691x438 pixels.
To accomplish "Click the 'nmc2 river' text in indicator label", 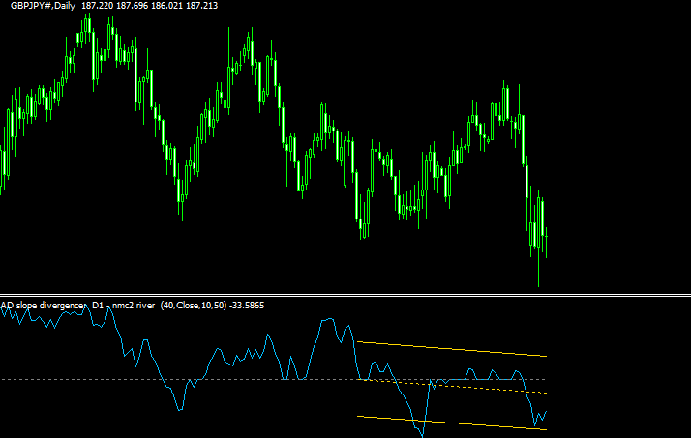I will pyautogui.click(x=134, y=306).
